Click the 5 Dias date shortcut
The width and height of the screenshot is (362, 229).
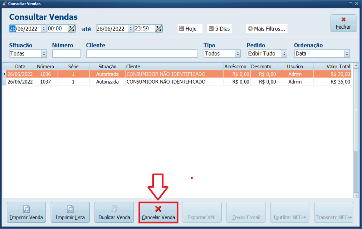pyautogui.click(x=220, y=29)
